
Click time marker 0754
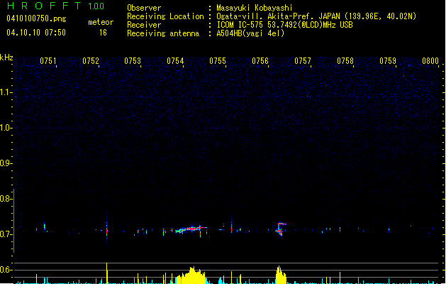click(x=175, y=61)
